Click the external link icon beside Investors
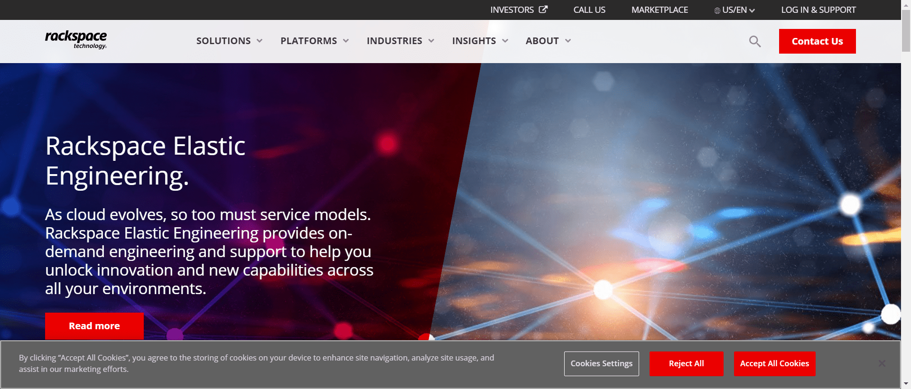Viewport: 911px width, 389px height. click(x=543, y=9)
